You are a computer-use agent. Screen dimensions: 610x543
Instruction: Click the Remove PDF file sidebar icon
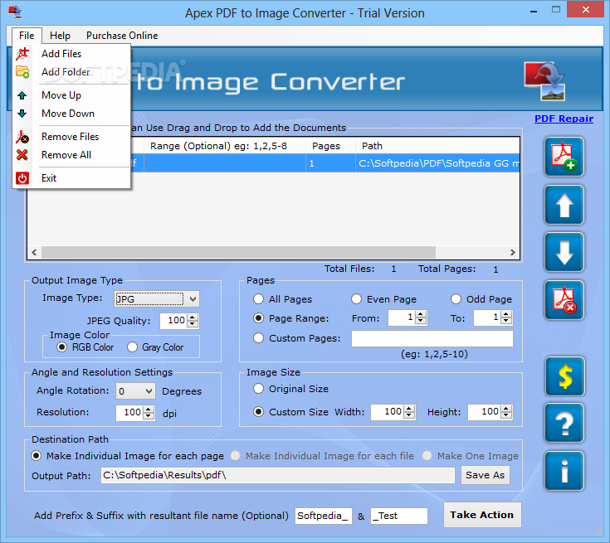[x=564, y=300]
